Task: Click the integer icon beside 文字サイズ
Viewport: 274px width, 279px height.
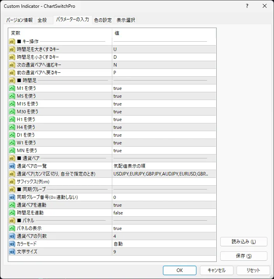Action: [x=12, y=252]
